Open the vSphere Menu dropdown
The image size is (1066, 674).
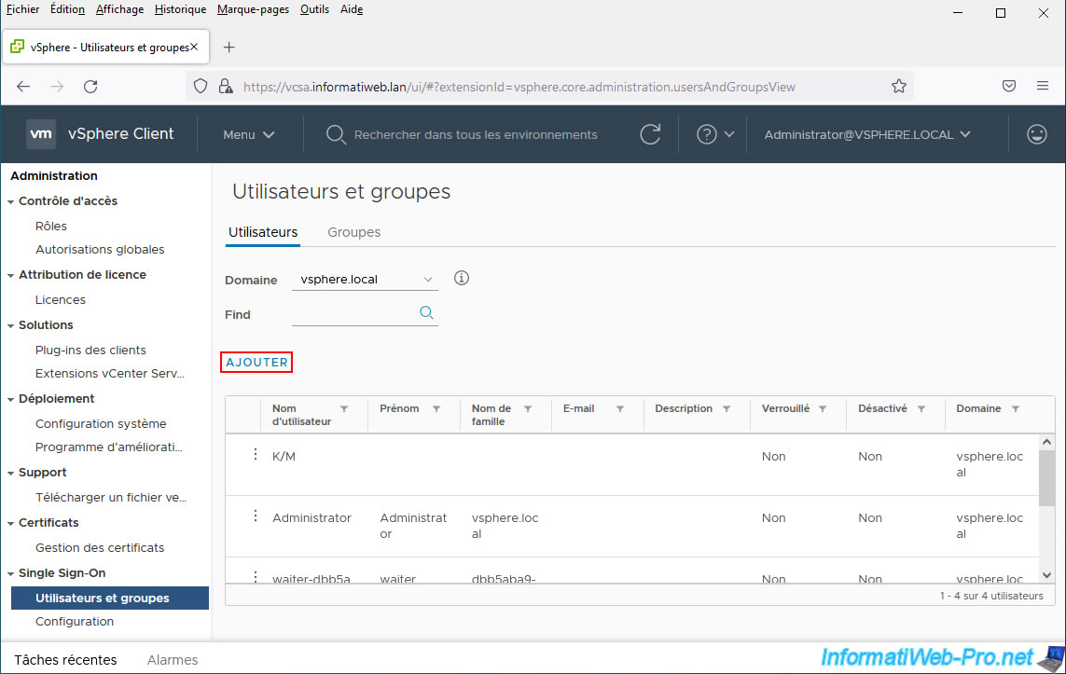249,134
